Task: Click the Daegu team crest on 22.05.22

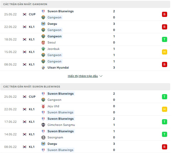Action: pyautogui.click(x=43, y=24)
